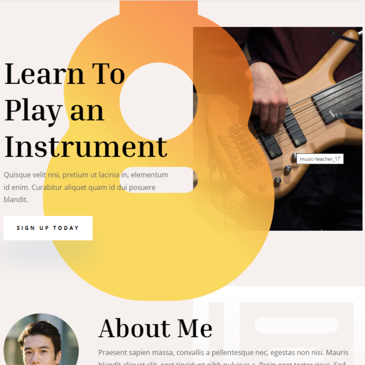Screen dimensions: 365x365
Task: Click the SIGN UP TODAY button
Action: tap(48, 228)
